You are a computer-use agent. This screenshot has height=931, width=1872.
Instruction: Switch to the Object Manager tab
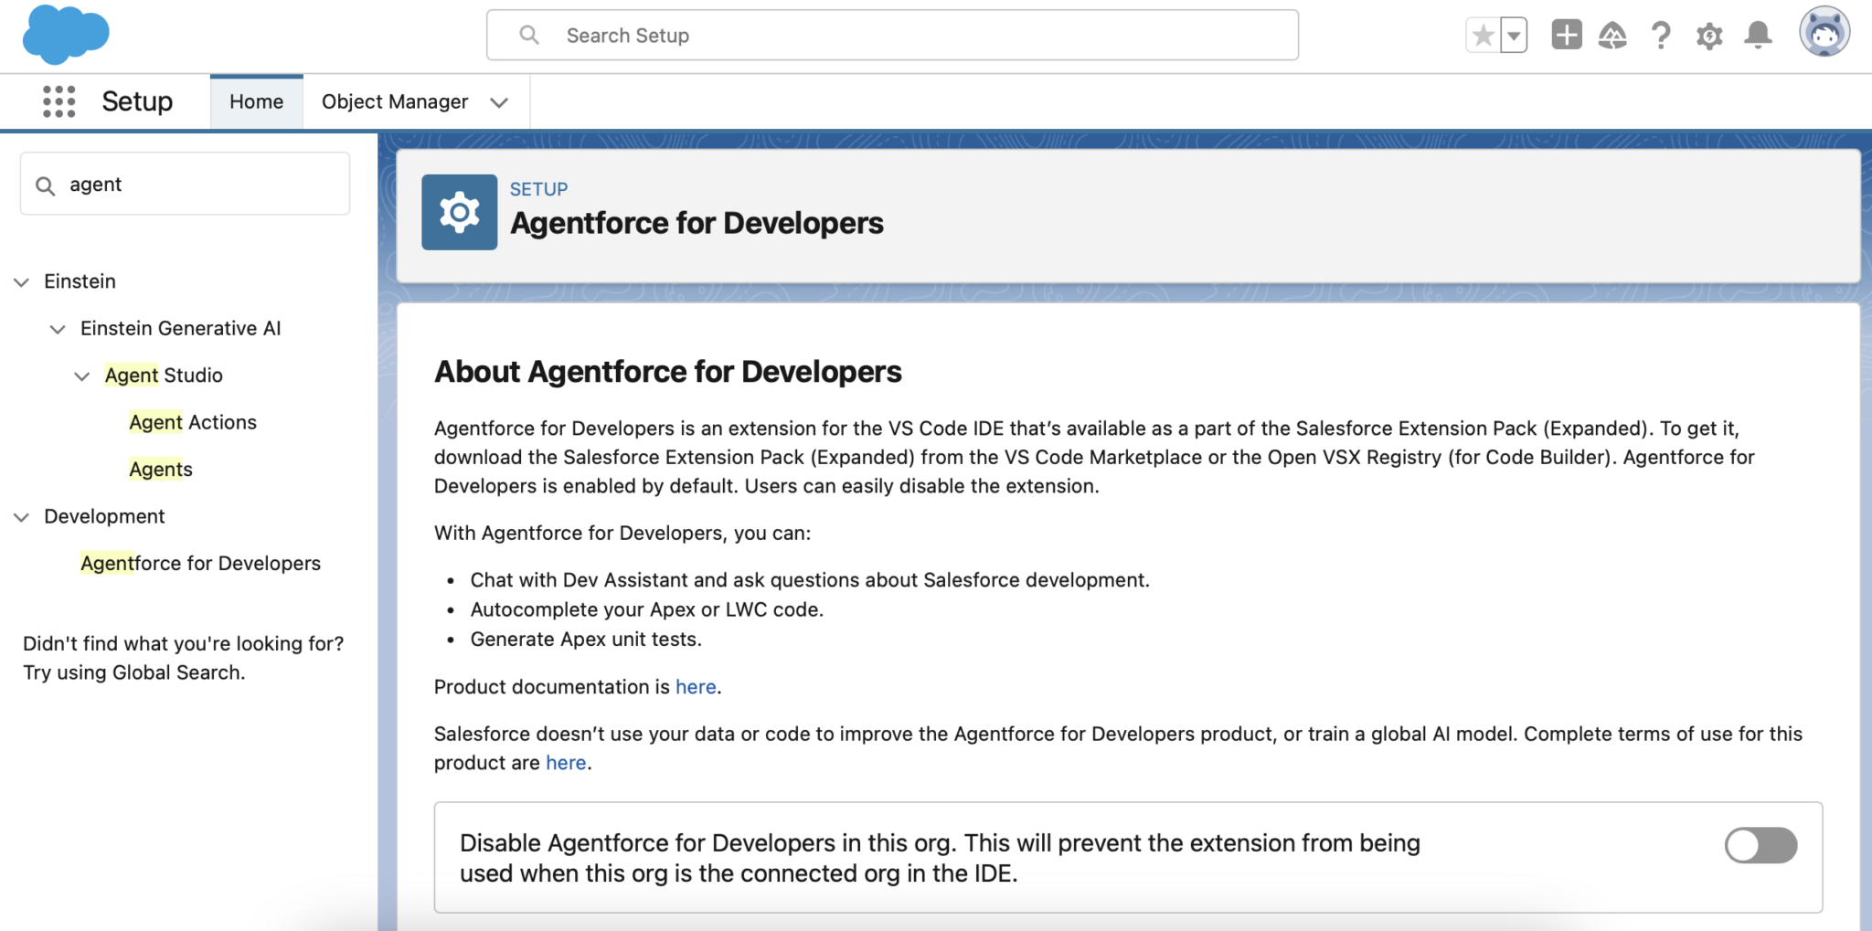tap(394, 101)
